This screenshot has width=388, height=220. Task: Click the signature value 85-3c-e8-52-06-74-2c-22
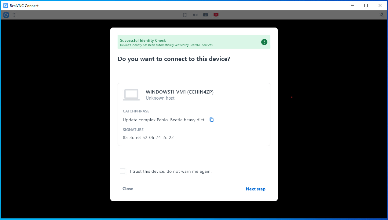coord(148,137)
